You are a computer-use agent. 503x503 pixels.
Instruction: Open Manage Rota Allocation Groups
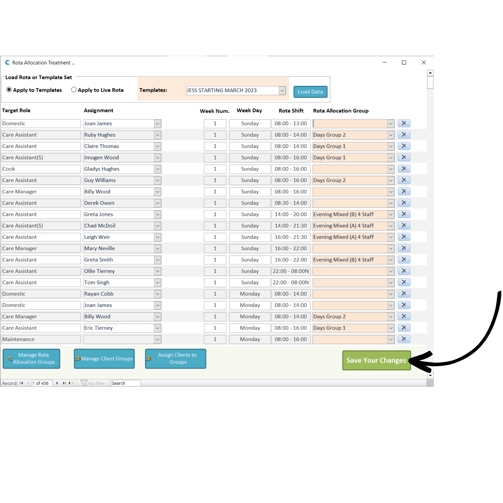pos(31,358)
